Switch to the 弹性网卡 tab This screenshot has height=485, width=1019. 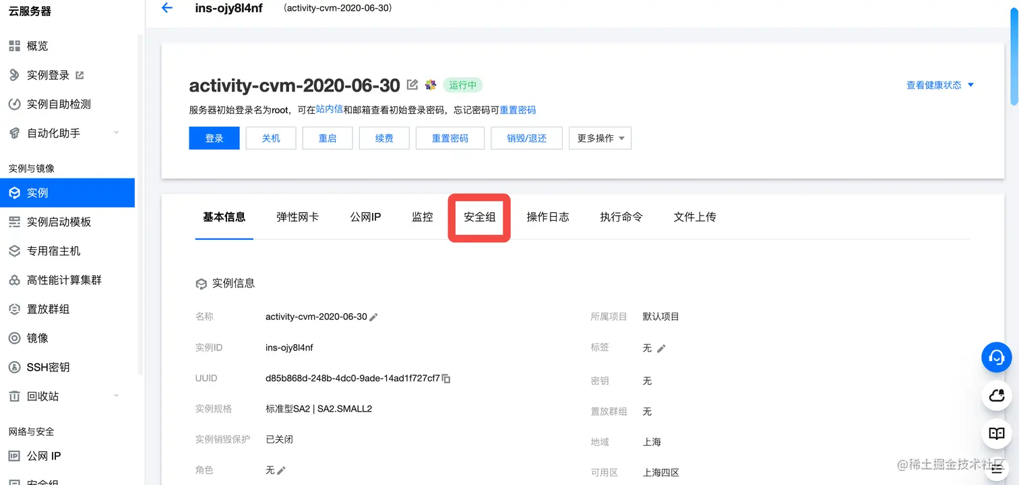(x=298, y=217)
